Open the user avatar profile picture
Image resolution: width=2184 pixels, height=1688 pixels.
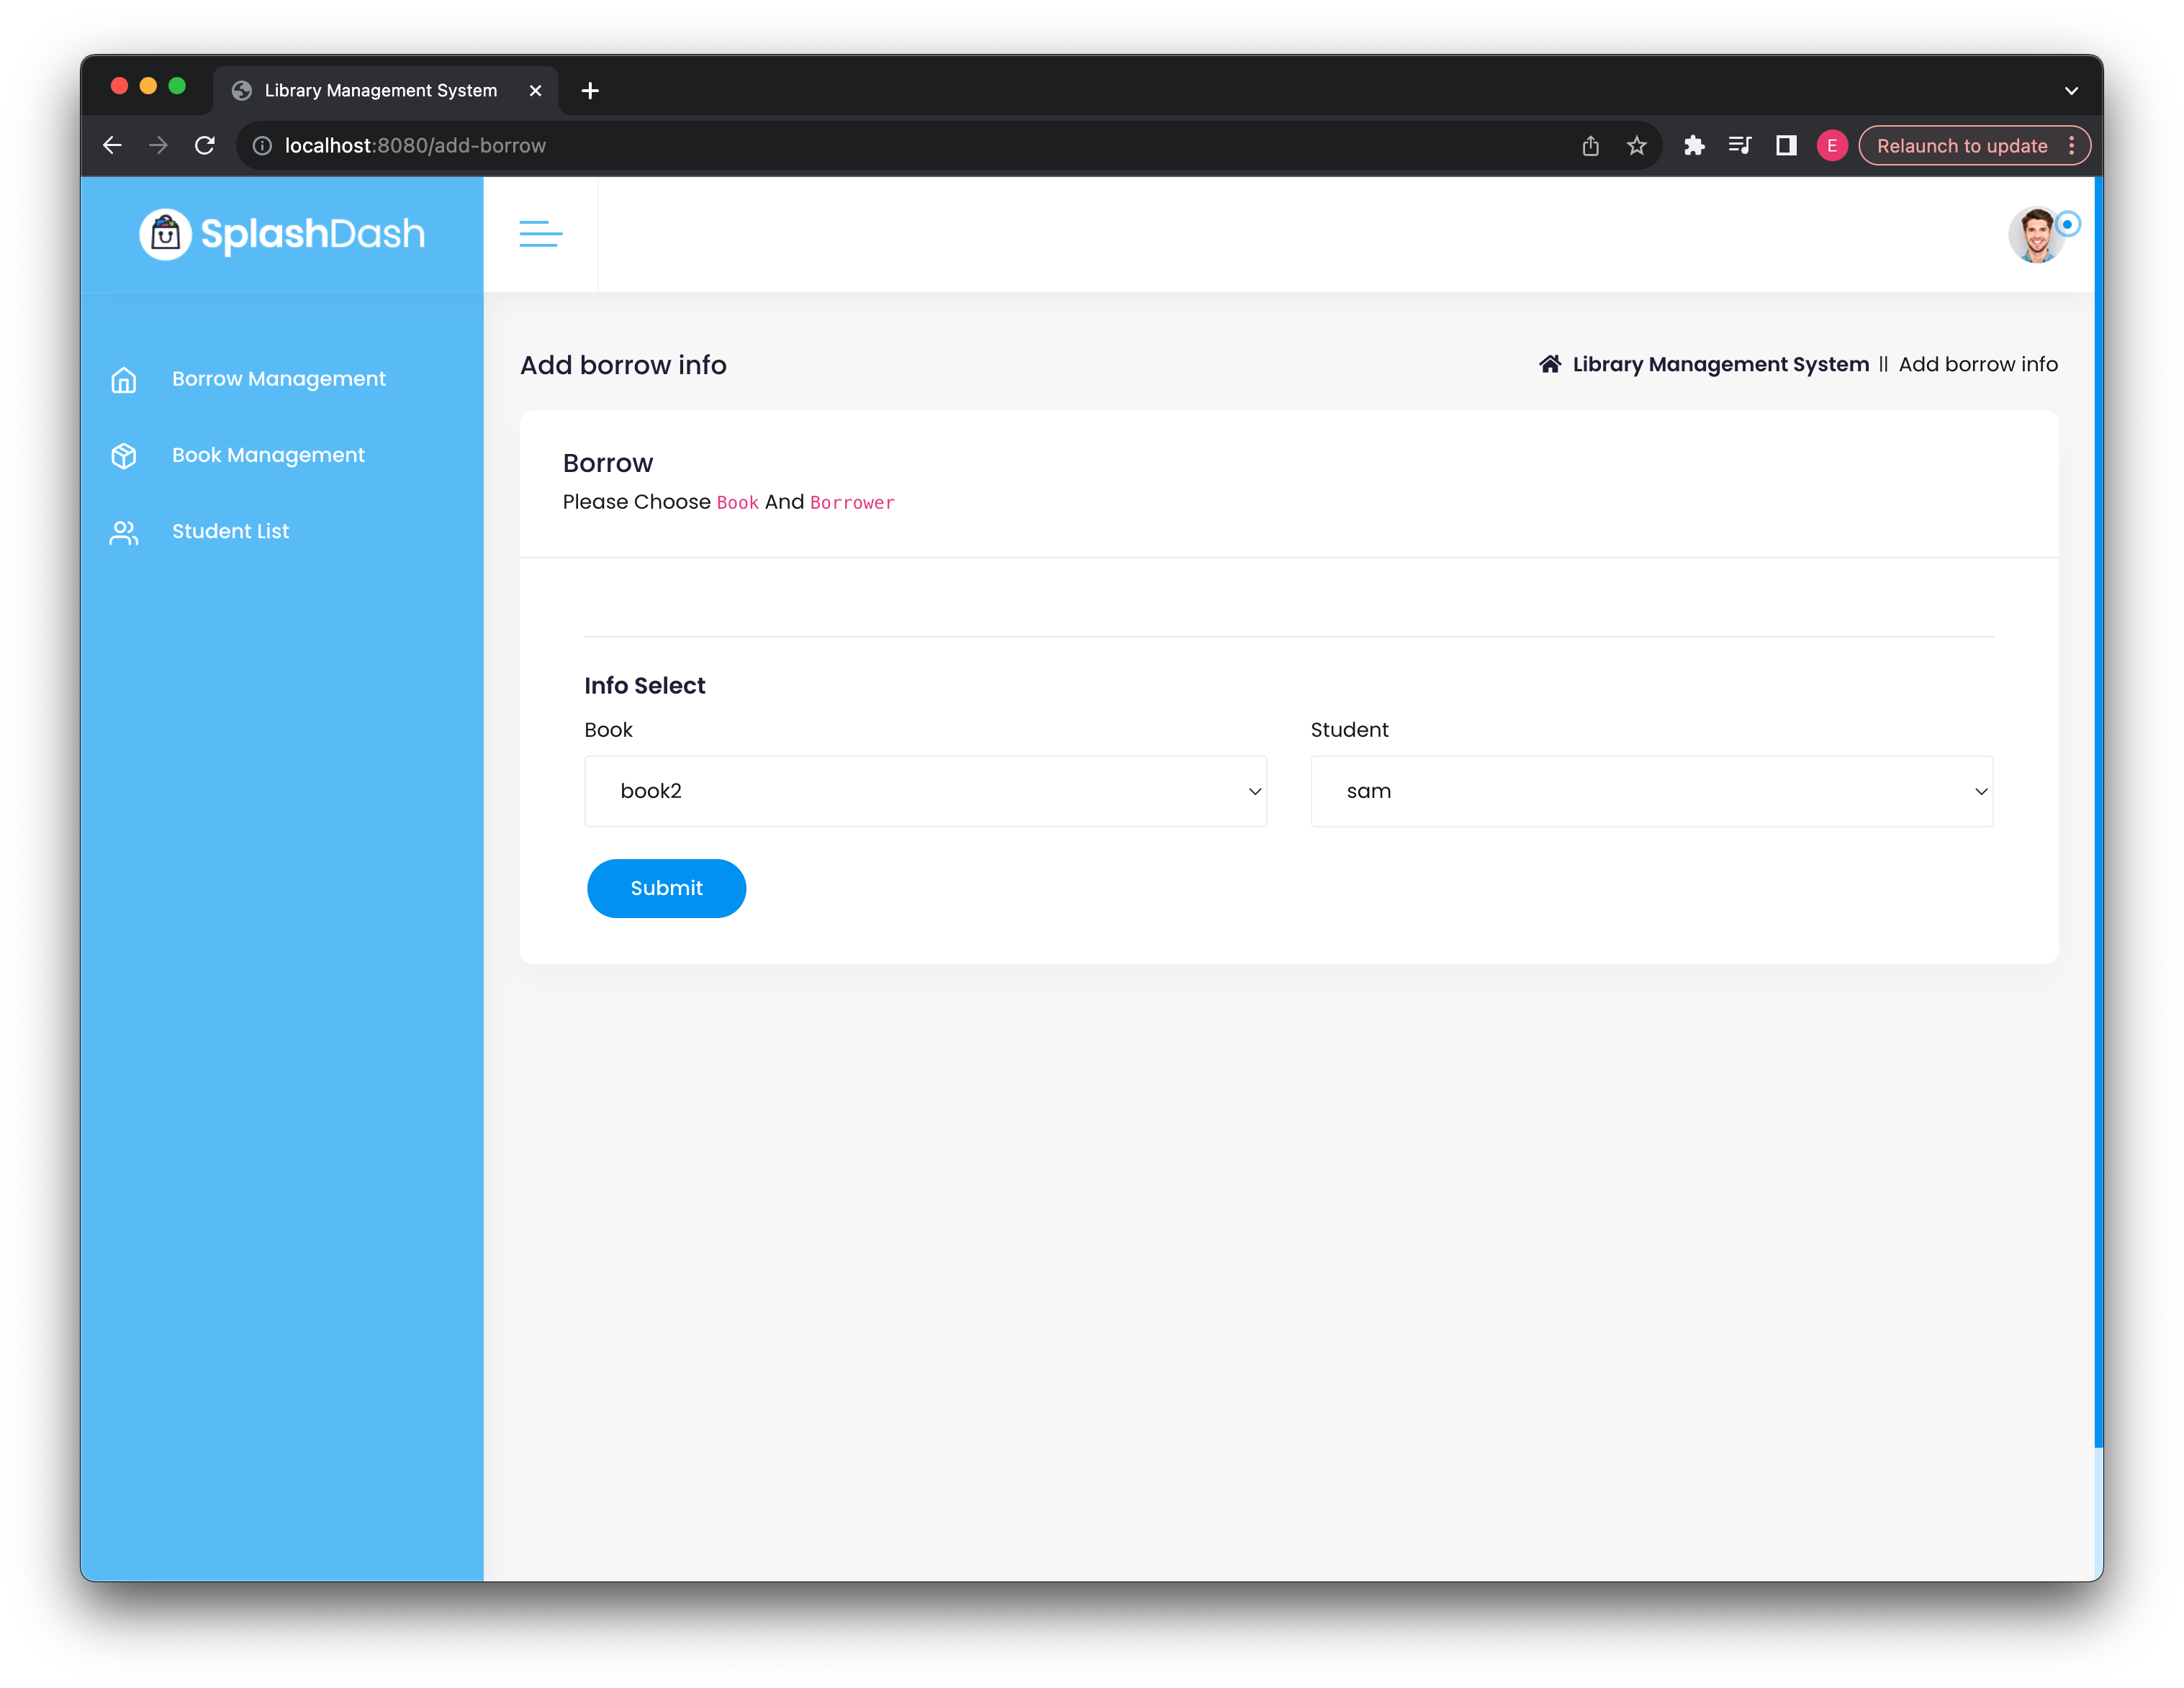pos(2036,236)
